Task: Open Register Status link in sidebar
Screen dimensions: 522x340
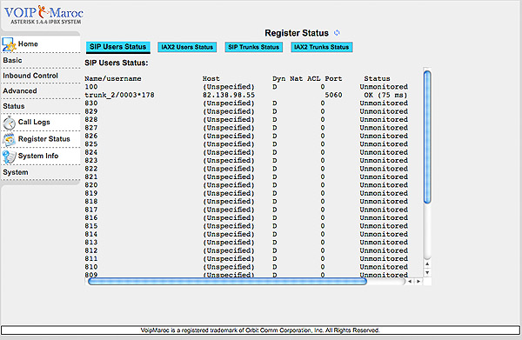Action: (44, 139)
